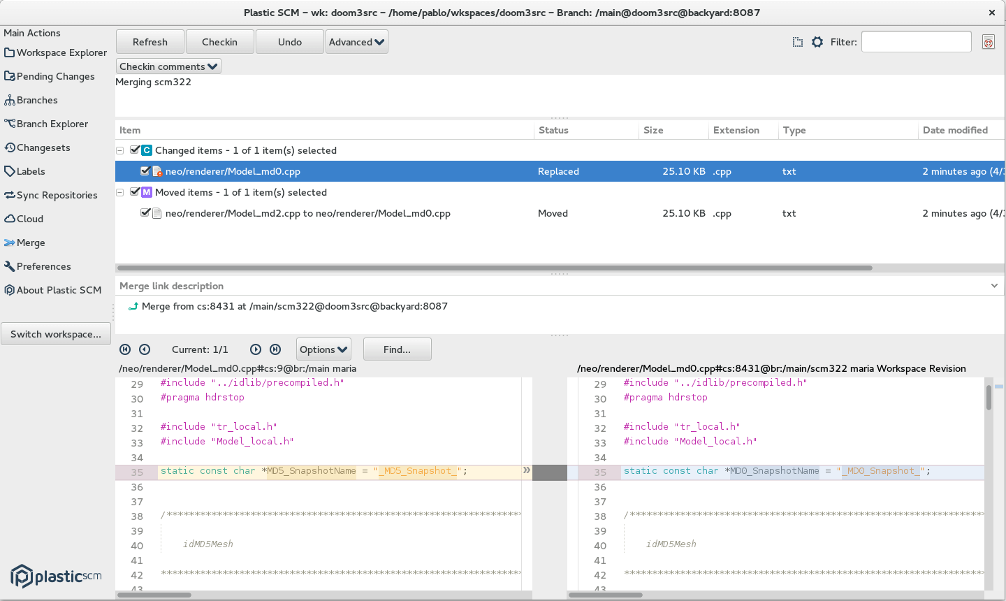Expand the Checkin comments dropdown
Screen dimensions: 1006x601
(168, 66)
